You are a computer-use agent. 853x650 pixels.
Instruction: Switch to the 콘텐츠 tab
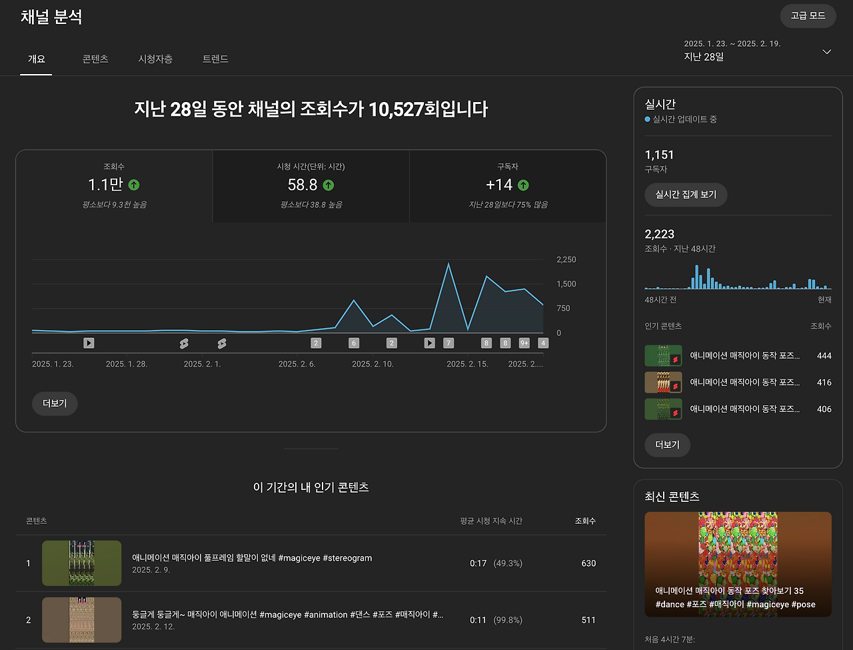[95, 59]
